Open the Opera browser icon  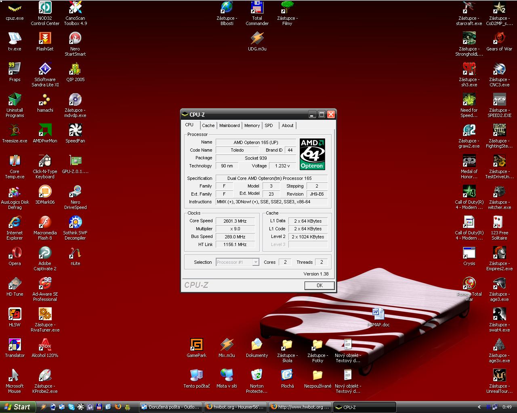[15, 256]
